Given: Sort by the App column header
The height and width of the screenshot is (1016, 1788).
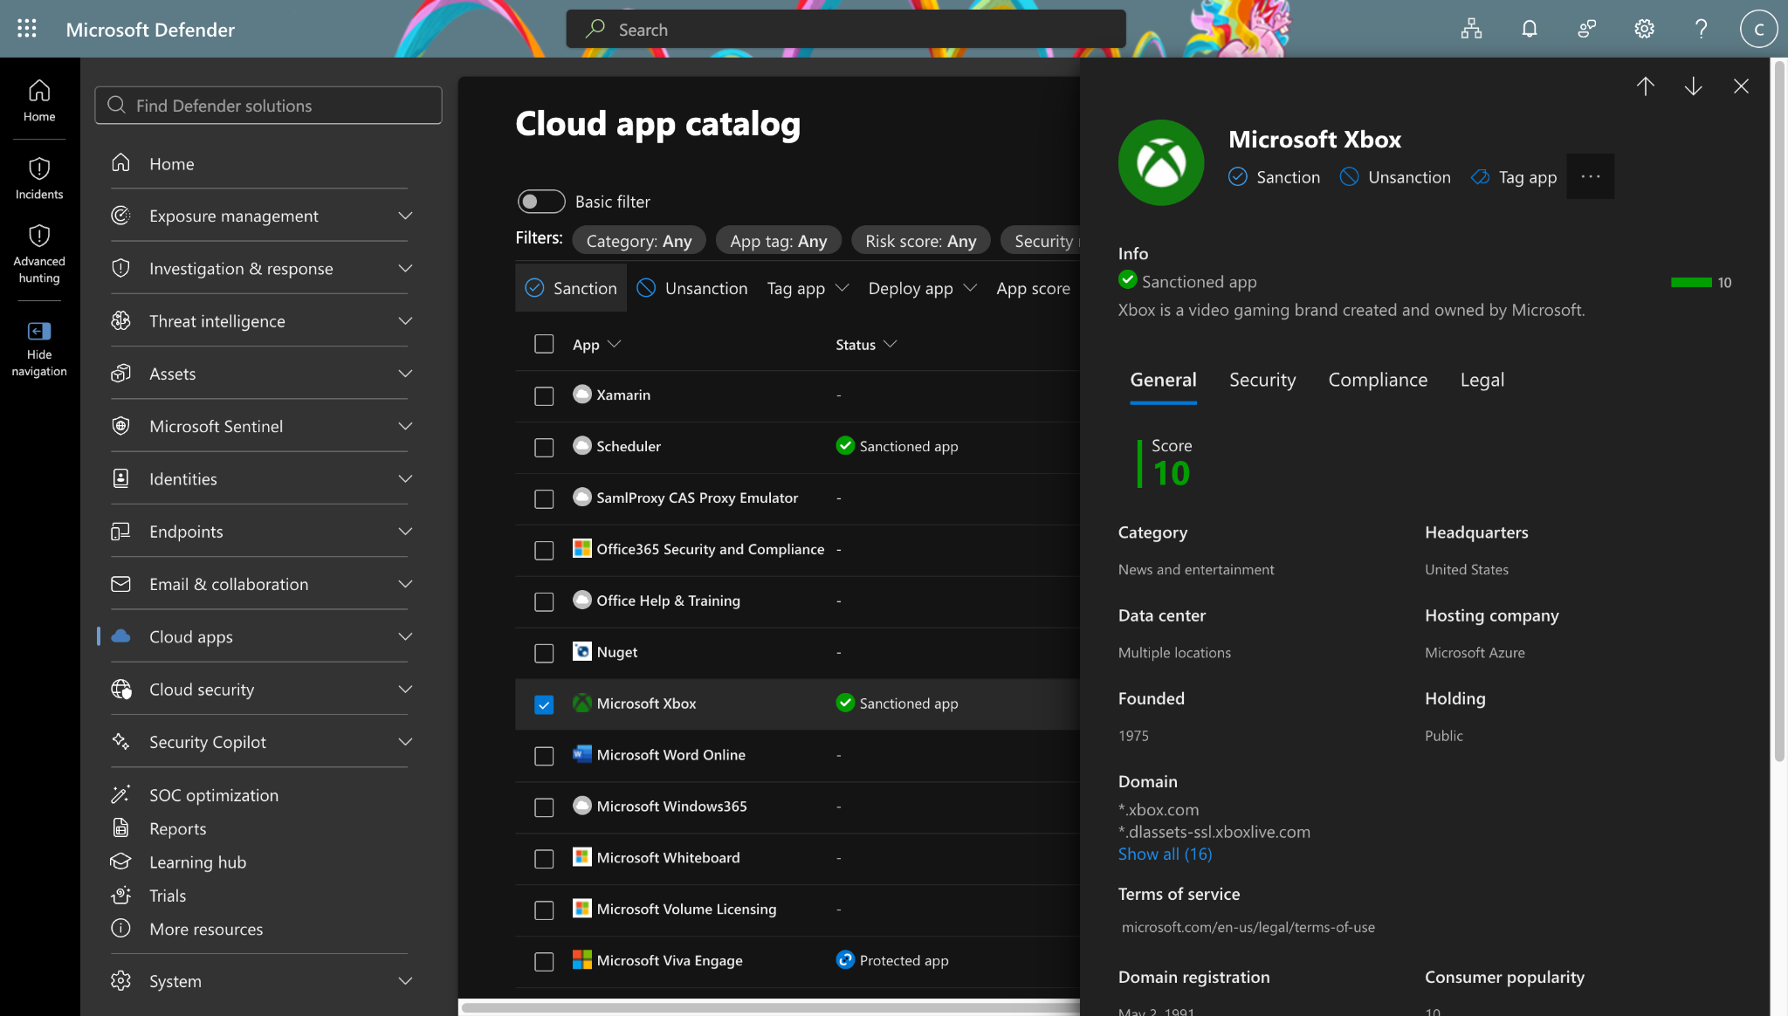Looking at the screenshot, I should [x=596, y=344].
